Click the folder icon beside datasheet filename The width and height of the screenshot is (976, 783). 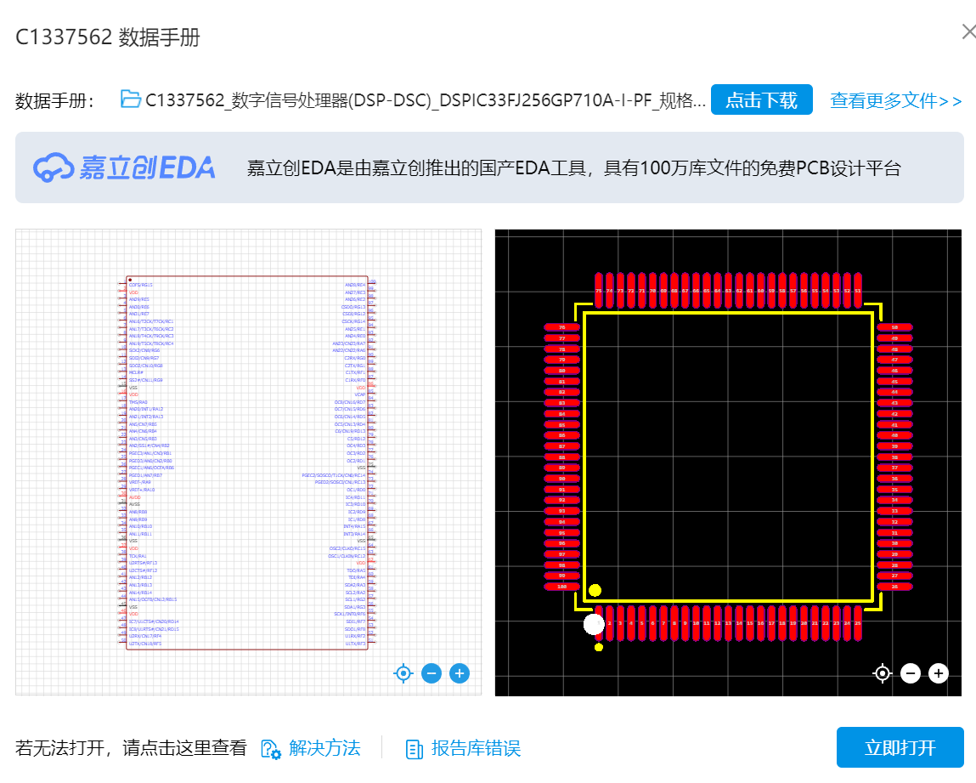click(130, 99)
